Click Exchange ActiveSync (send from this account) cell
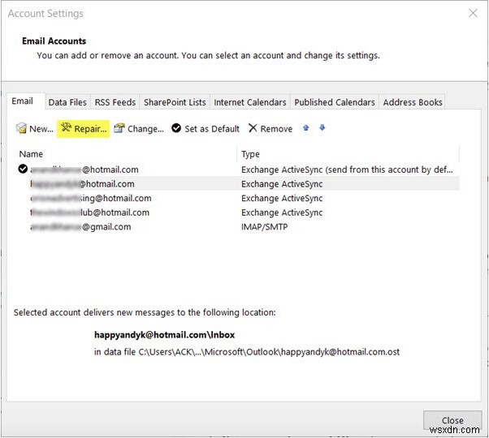The width and height of the screenshot is (489, 438). (347, 170)
